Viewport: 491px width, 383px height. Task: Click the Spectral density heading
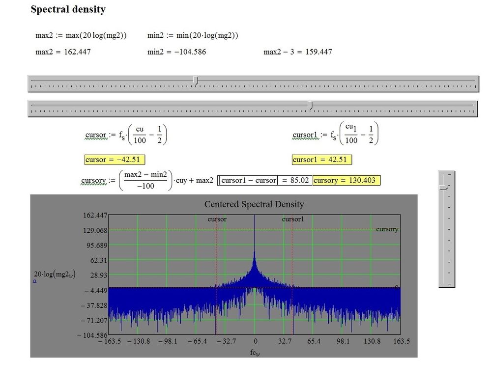tap(68, 9)
